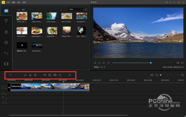Open the Transitions panel in sidebar
The width and height of the screenshot is (186, 117).
6,53
